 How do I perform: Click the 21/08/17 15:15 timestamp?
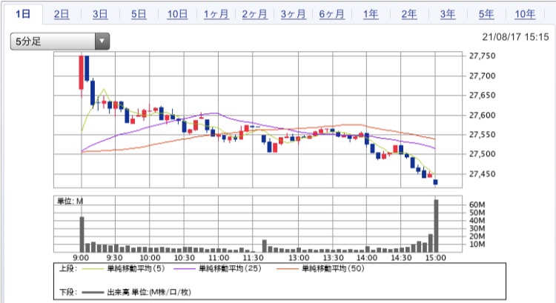point(515,37)
